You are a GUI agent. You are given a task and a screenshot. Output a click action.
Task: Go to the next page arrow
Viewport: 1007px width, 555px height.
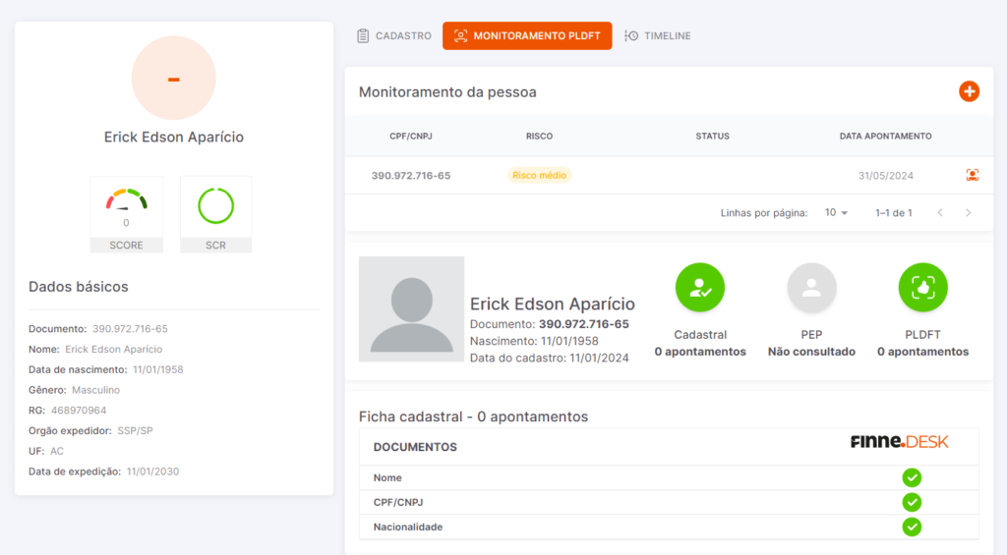[x=968, y=212]
